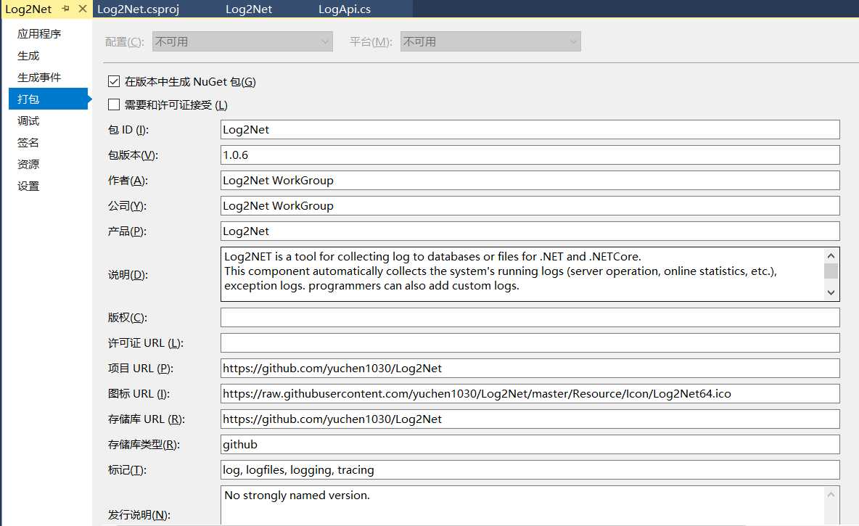Select the 打包 settings page
The height and width of the screenshot is (526, 859).
pos(48,99)
